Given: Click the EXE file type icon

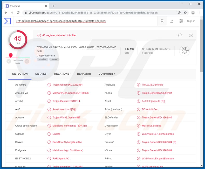Looking at the screenshot, I should pyautogui.click(x=184, y=51).
